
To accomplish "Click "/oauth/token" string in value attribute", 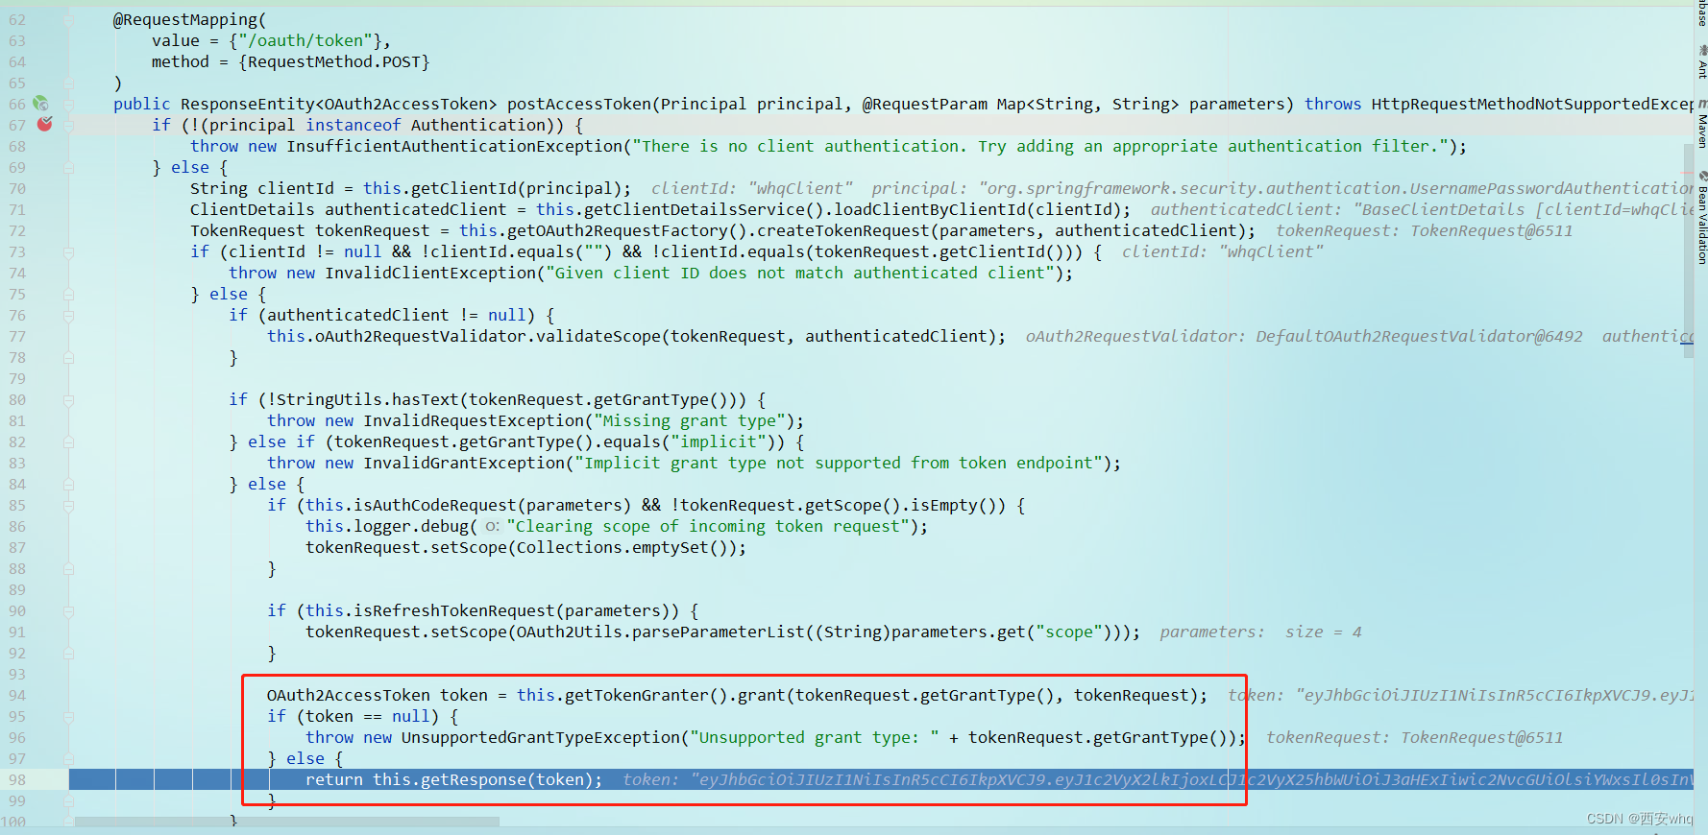I will [305, 40].
